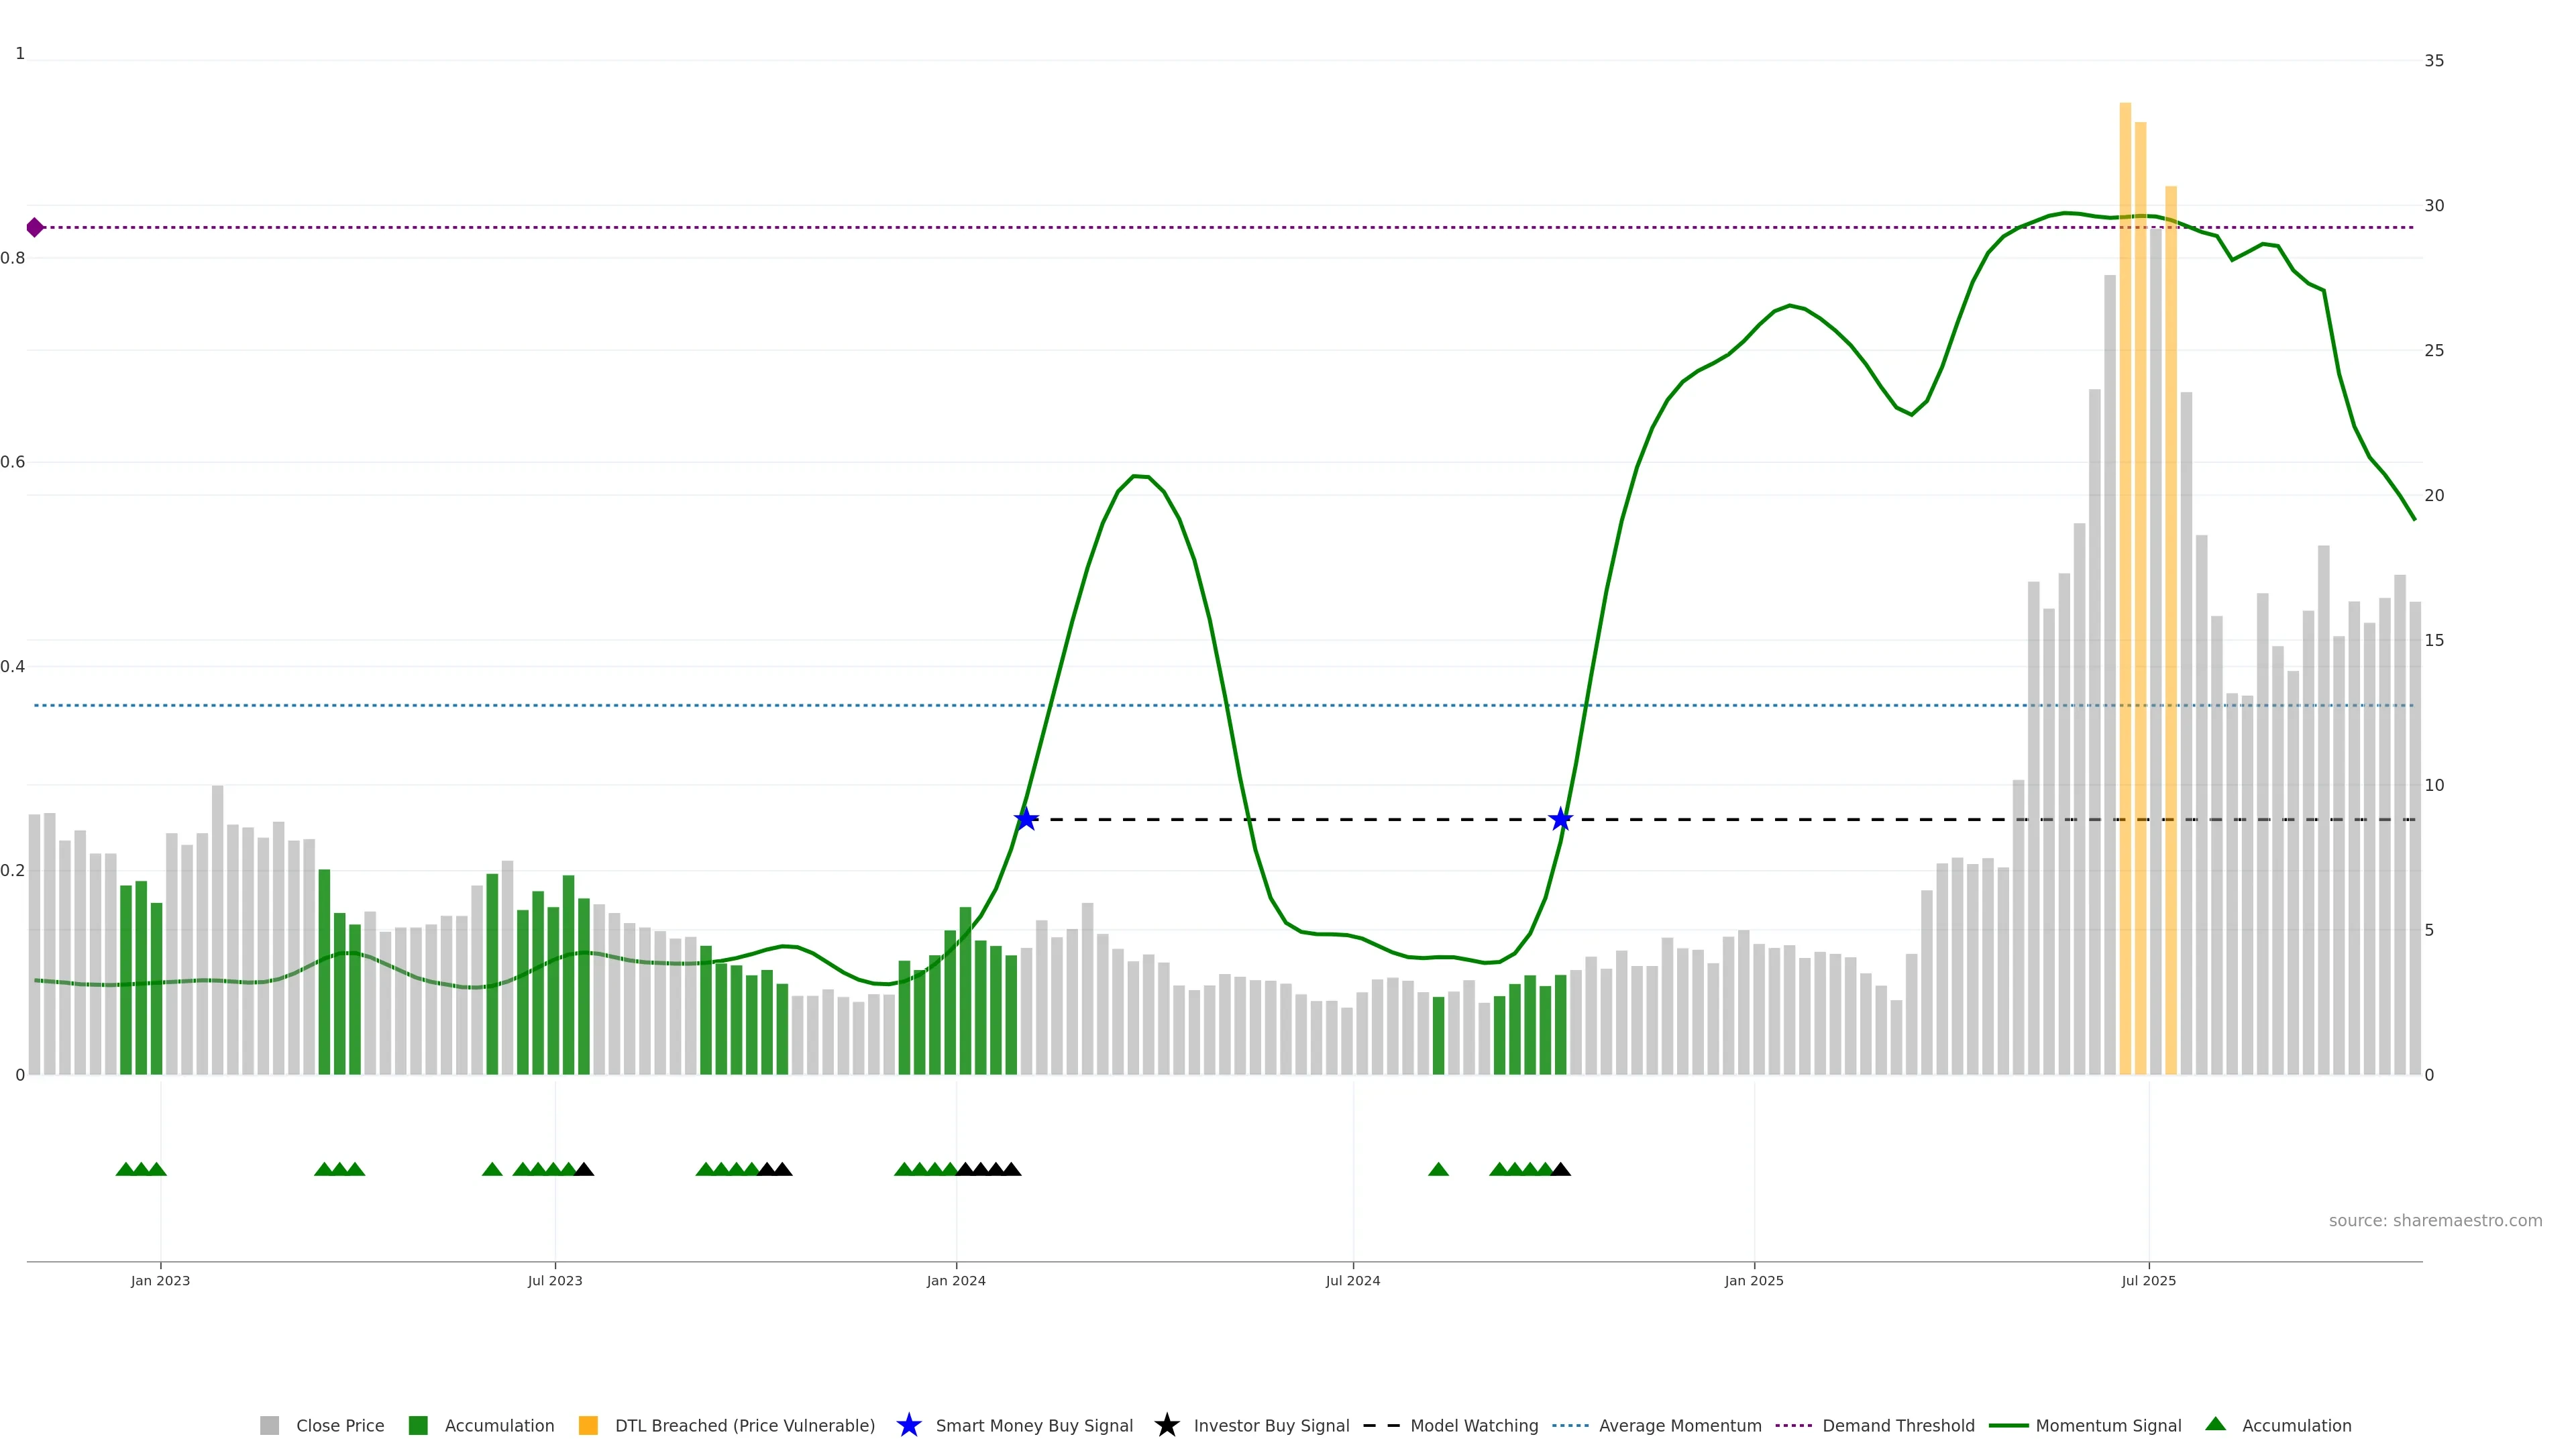Image resolution: width=2576 pixels, height=1449 pixels.
Task: Click the second blue star near late 2024
Action: [1560, 819]
